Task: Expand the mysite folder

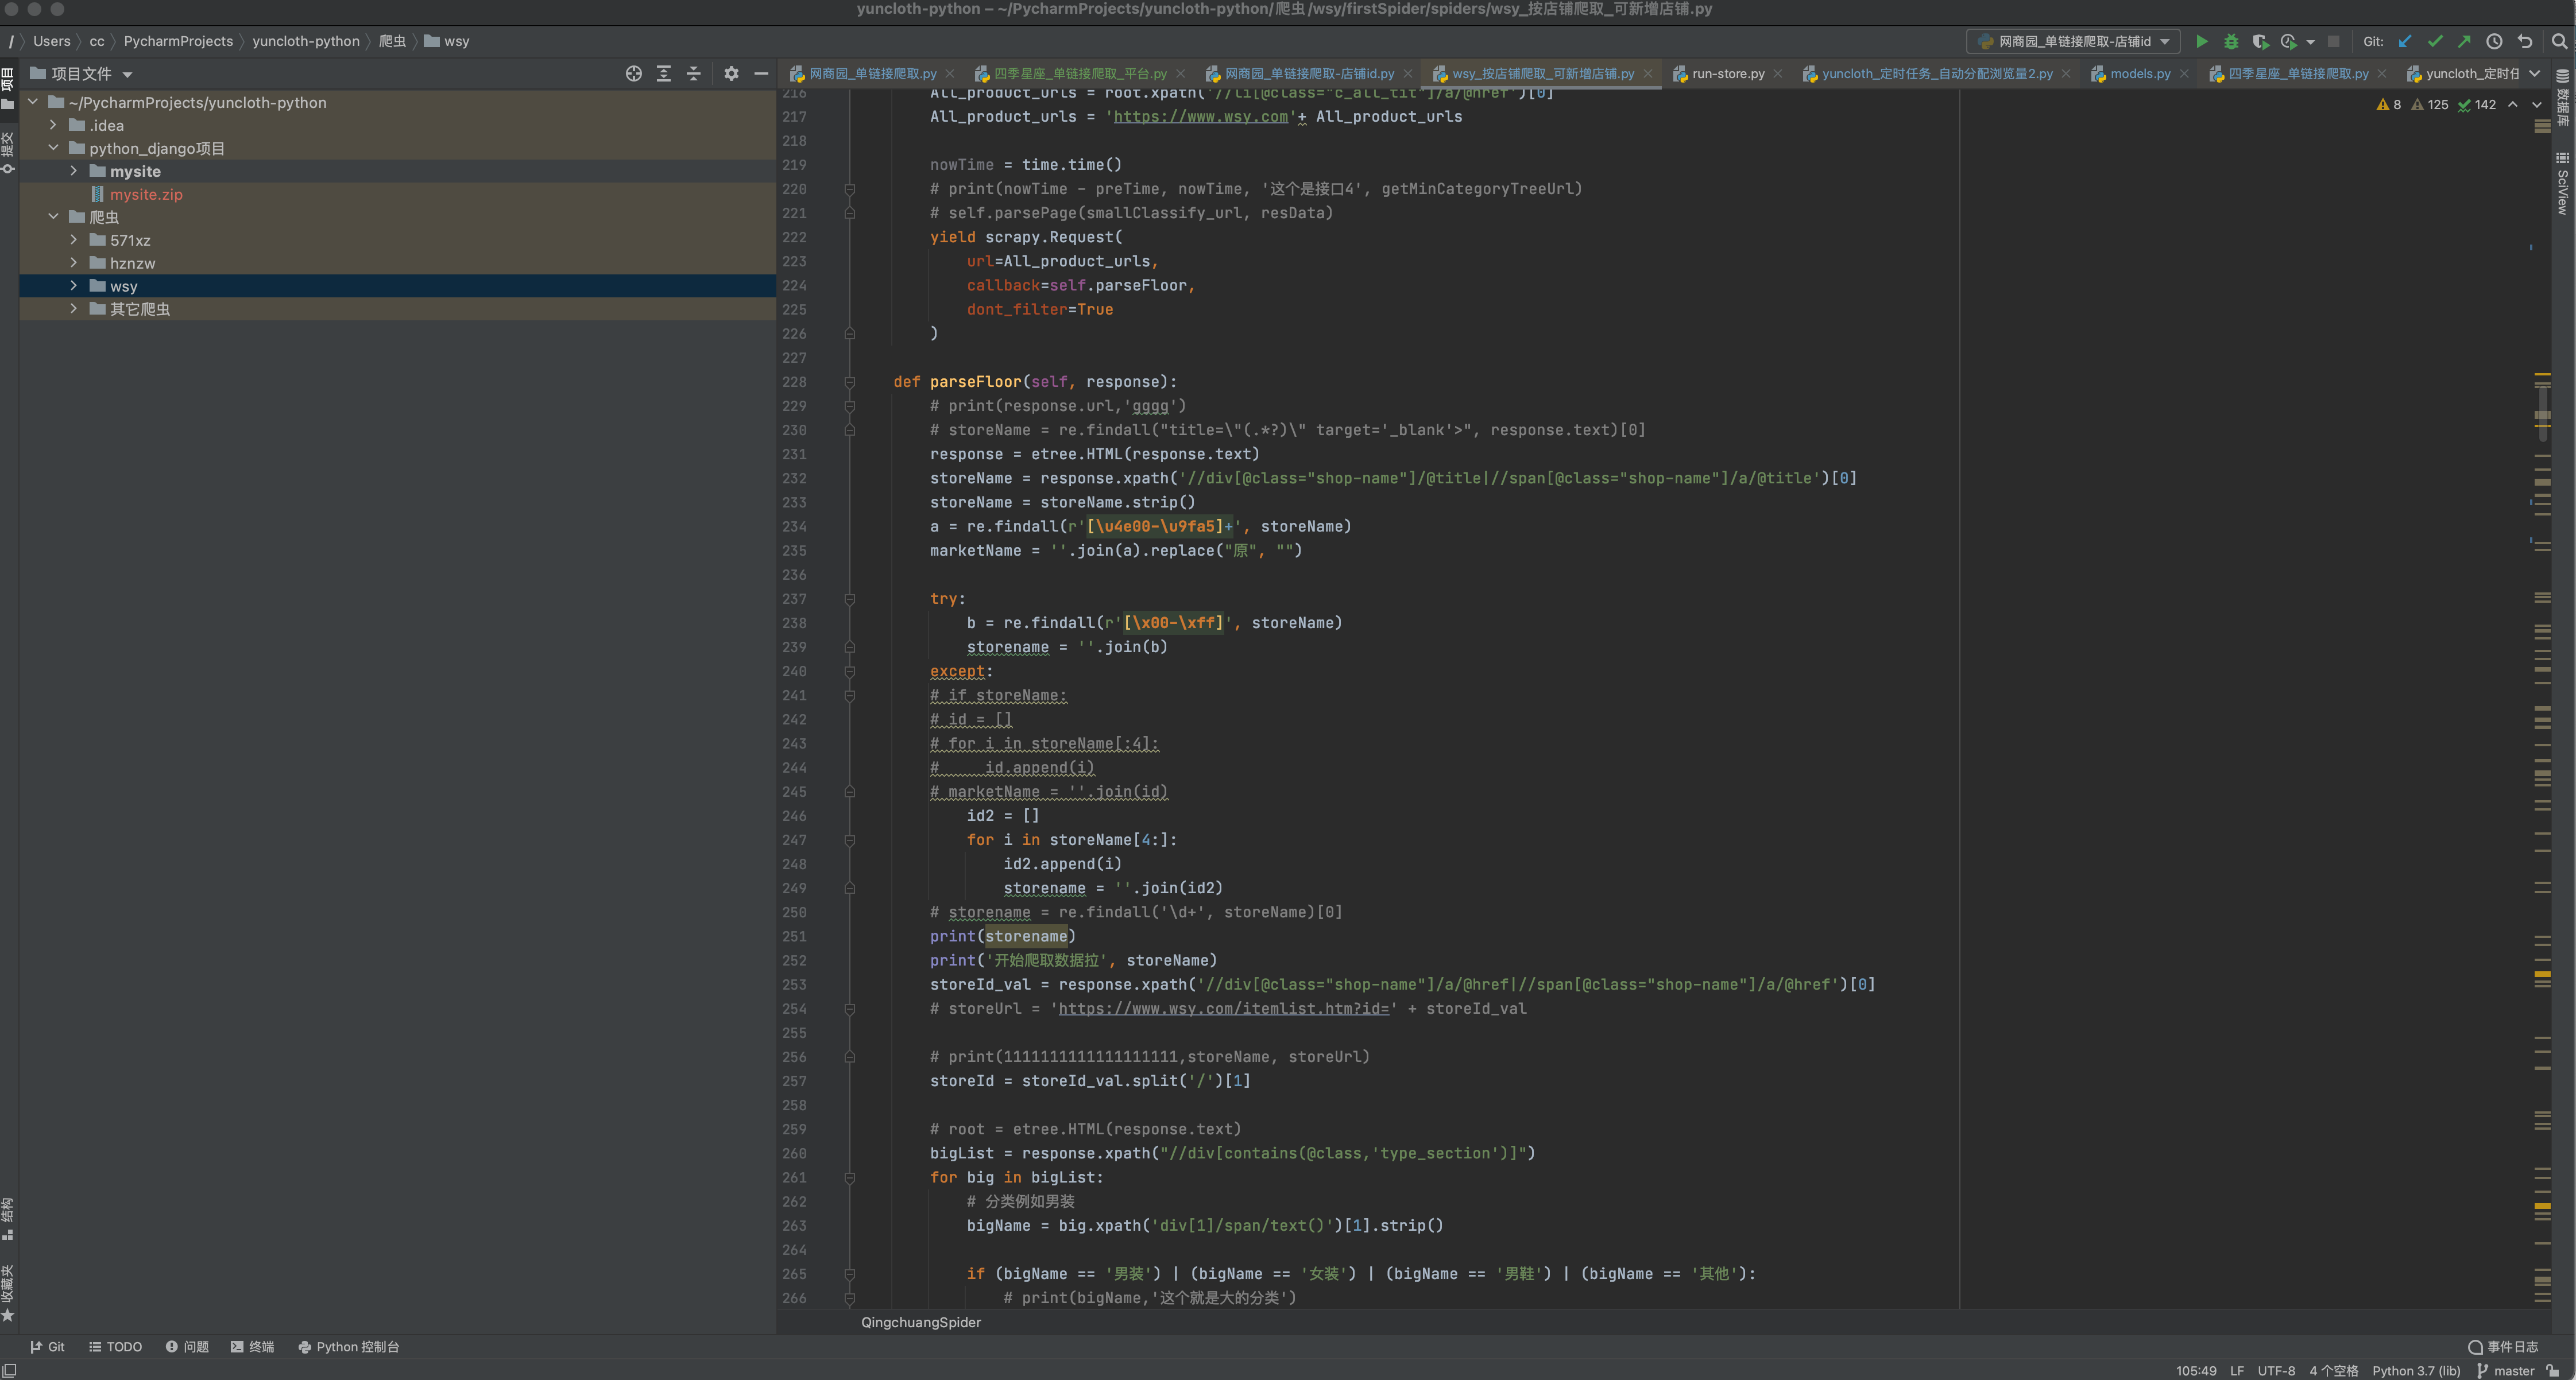Action: coord(73,171)
